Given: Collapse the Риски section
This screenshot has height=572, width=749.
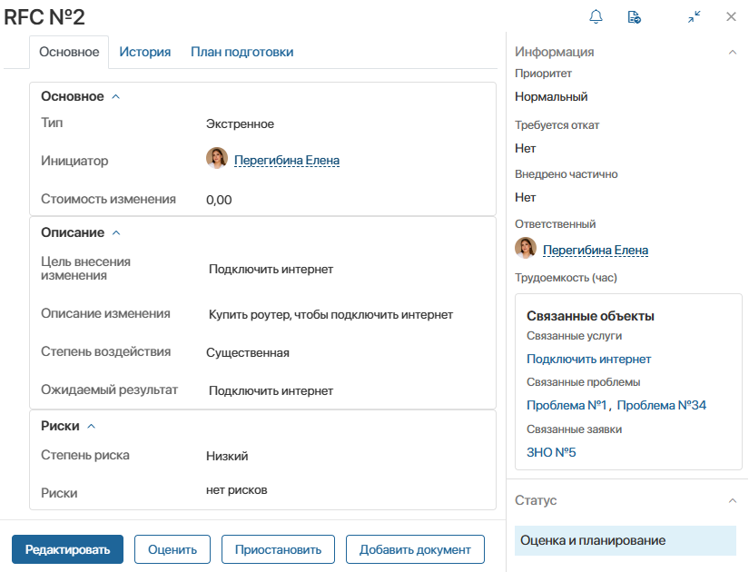Looking at the screenshot, I should (91, 426).
